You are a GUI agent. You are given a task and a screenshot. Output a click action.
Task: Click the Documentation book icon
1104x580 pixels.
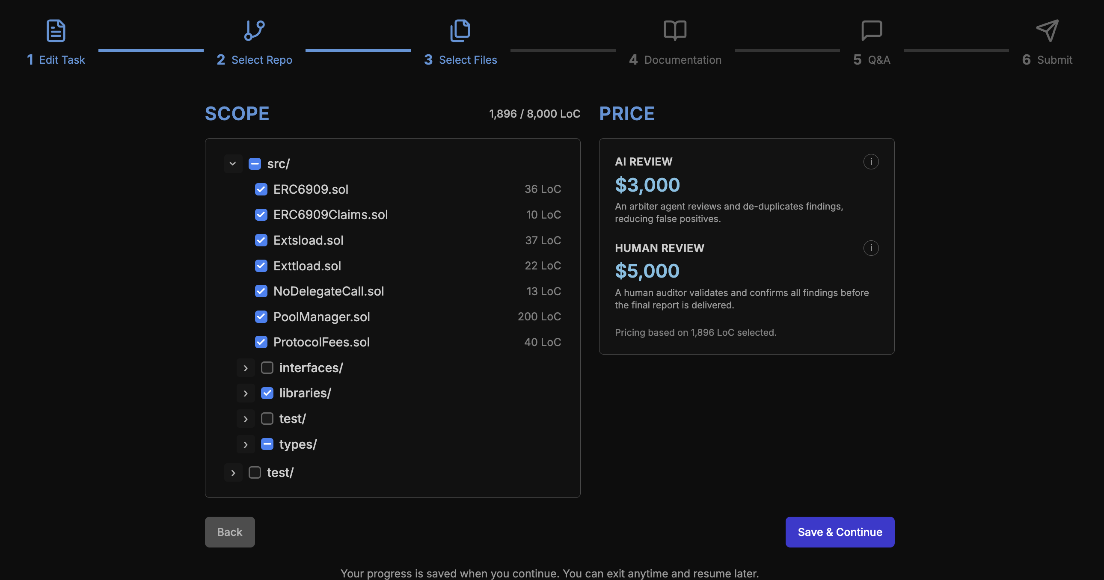pos(675,30)
